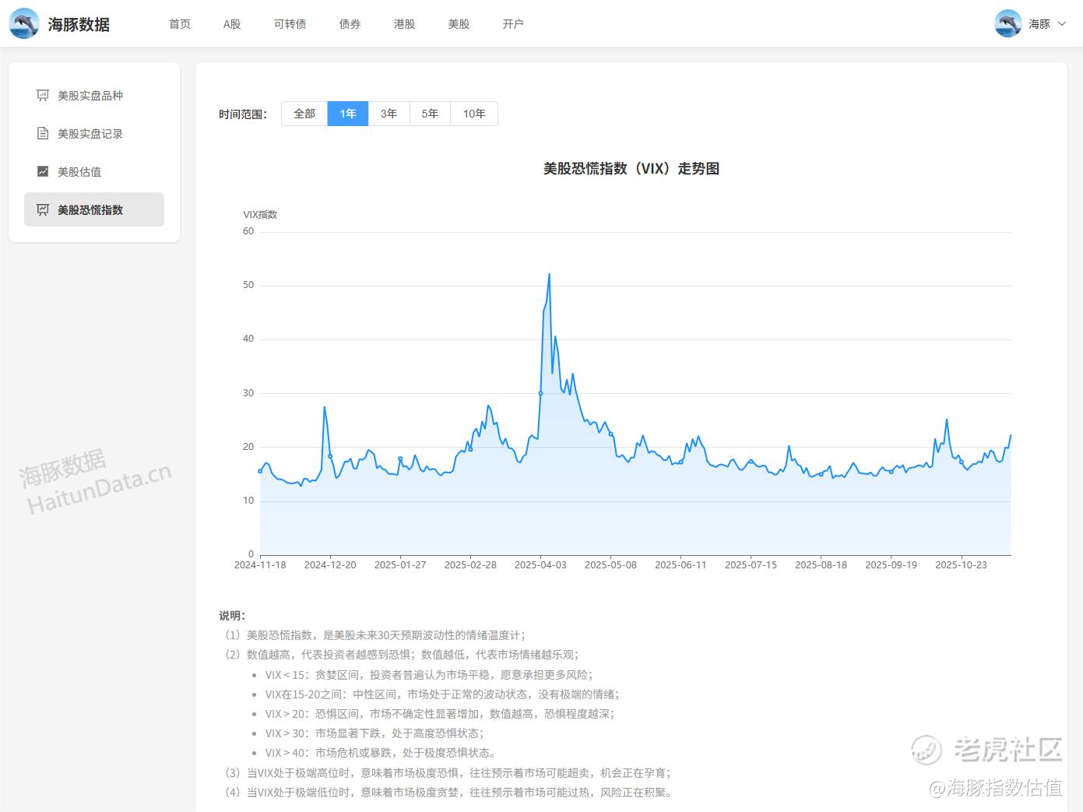
Task: Go to the A股 menu item
Action: (232, 24)
